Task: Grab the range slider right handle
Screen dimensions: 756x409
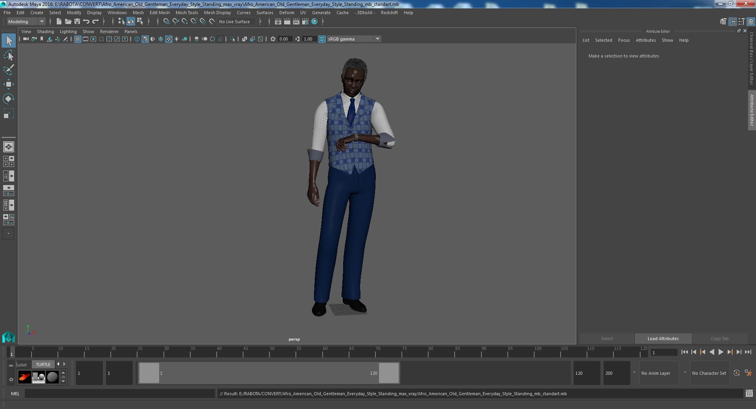Action: point(389,373)
